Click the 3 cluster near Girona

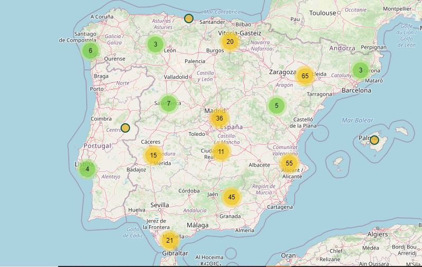[361, 70]
